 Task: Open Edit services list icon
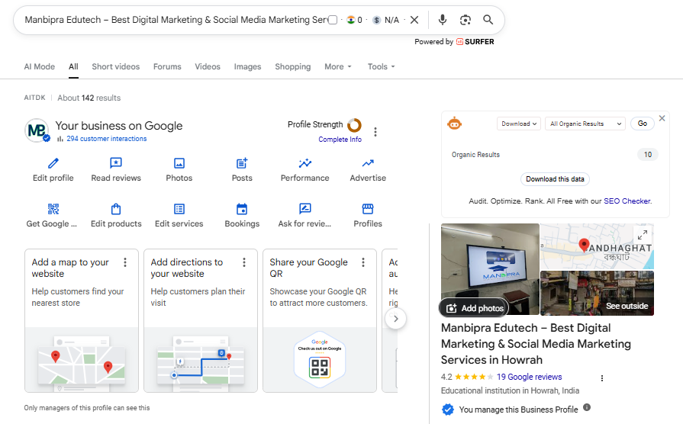click(179, 209)
